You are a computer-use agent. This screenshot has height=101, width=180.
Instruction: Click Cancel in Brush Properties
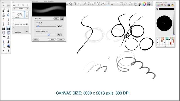pyautogui.click(x=52, y=39)
